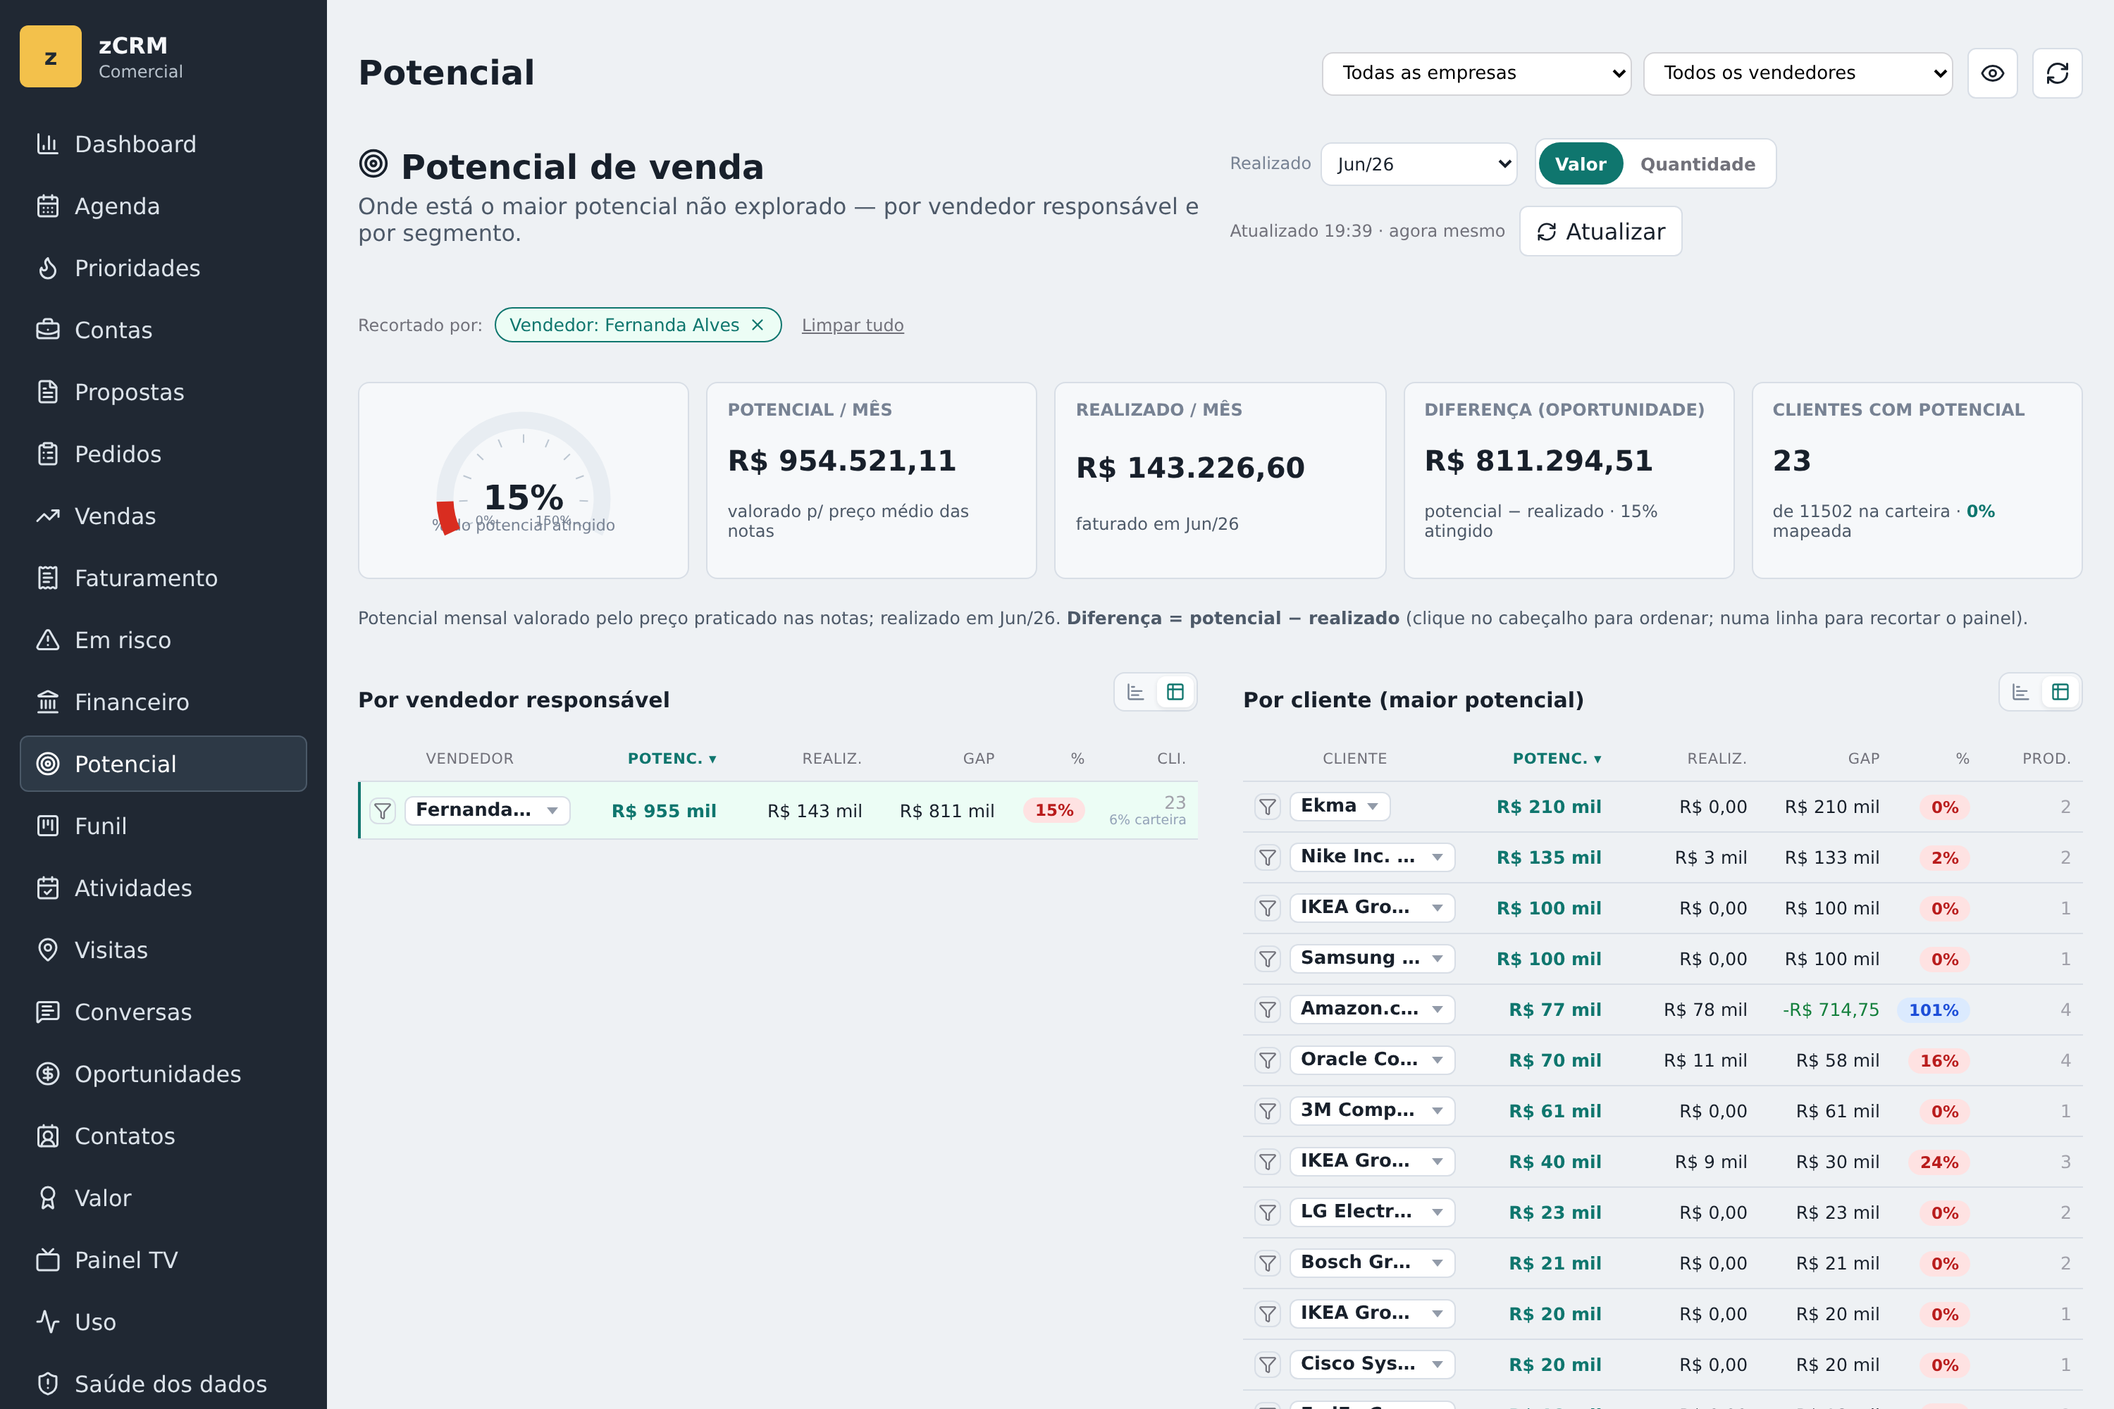Click filter funnel icon on Cisco Sys... row
Image resolution: width=2114 pixels, height=1409 pixels.
1267,1365
